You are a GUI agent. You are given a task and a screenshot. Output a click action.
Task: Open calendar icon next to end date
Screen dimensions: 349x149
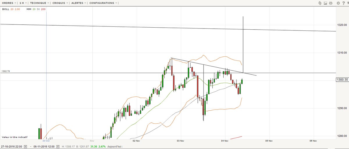[58, 147]
